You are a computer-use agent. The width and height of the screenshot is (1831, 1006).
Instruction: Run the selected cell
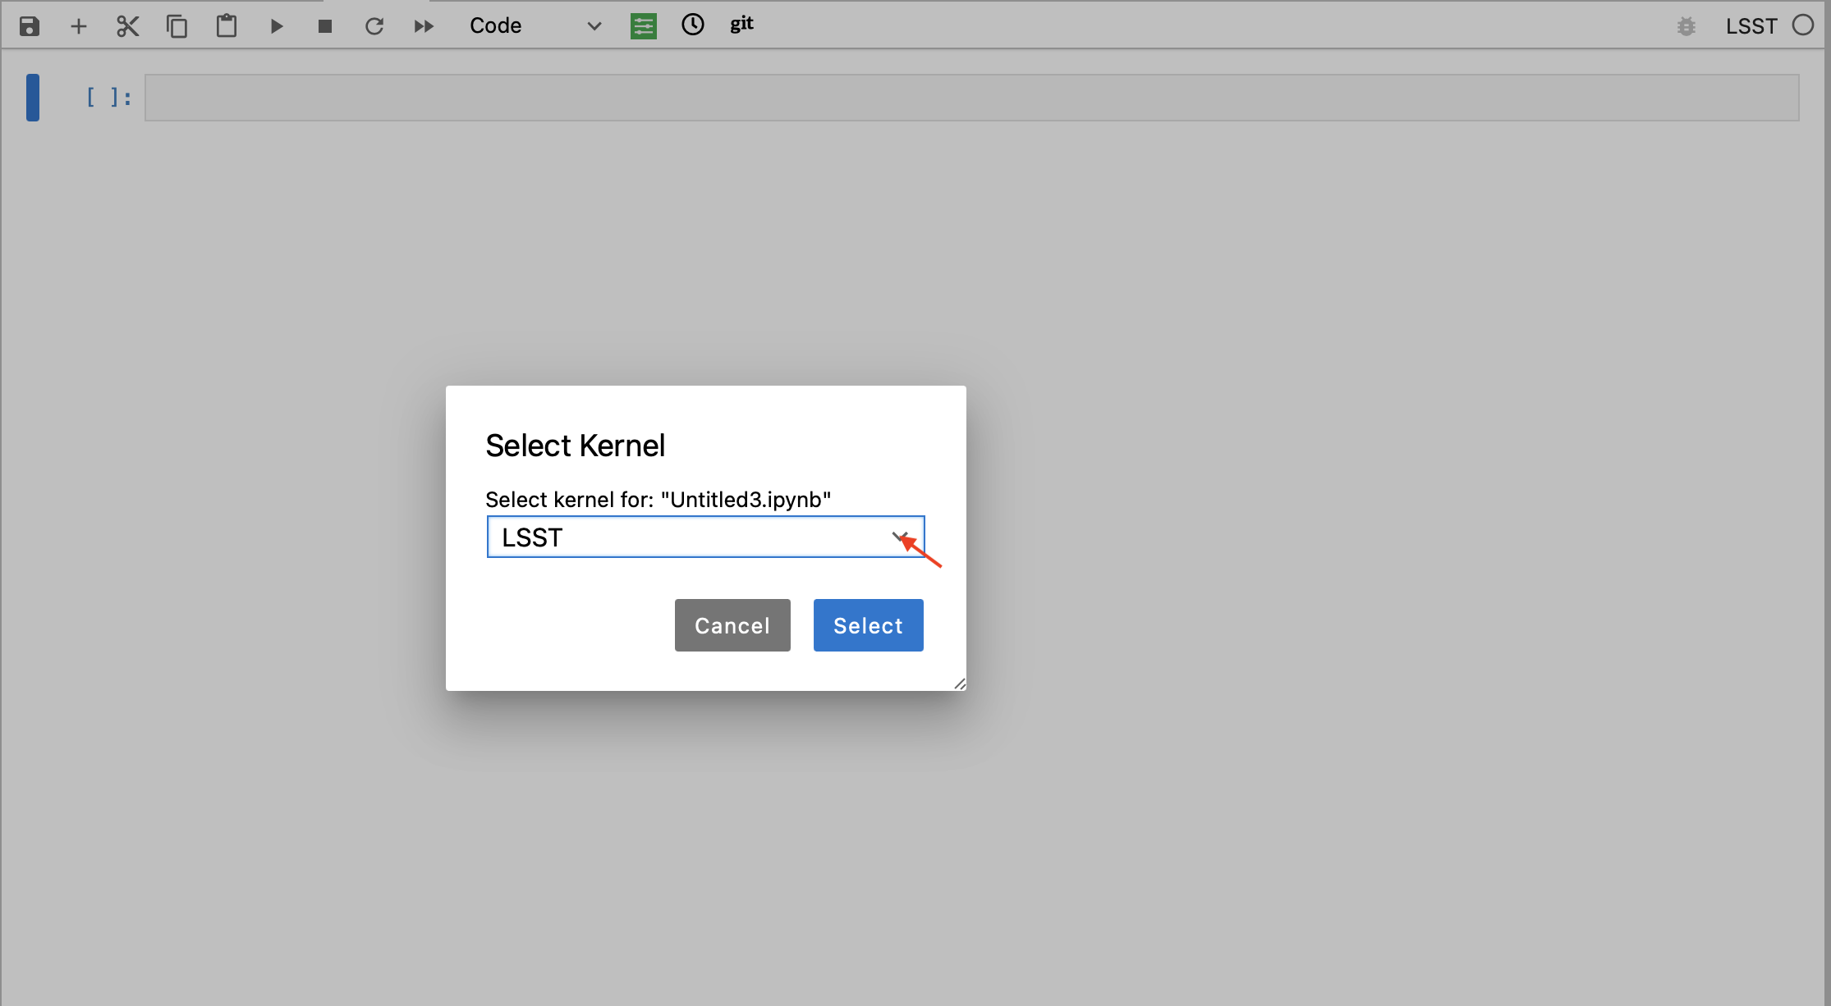pos(277,25)
